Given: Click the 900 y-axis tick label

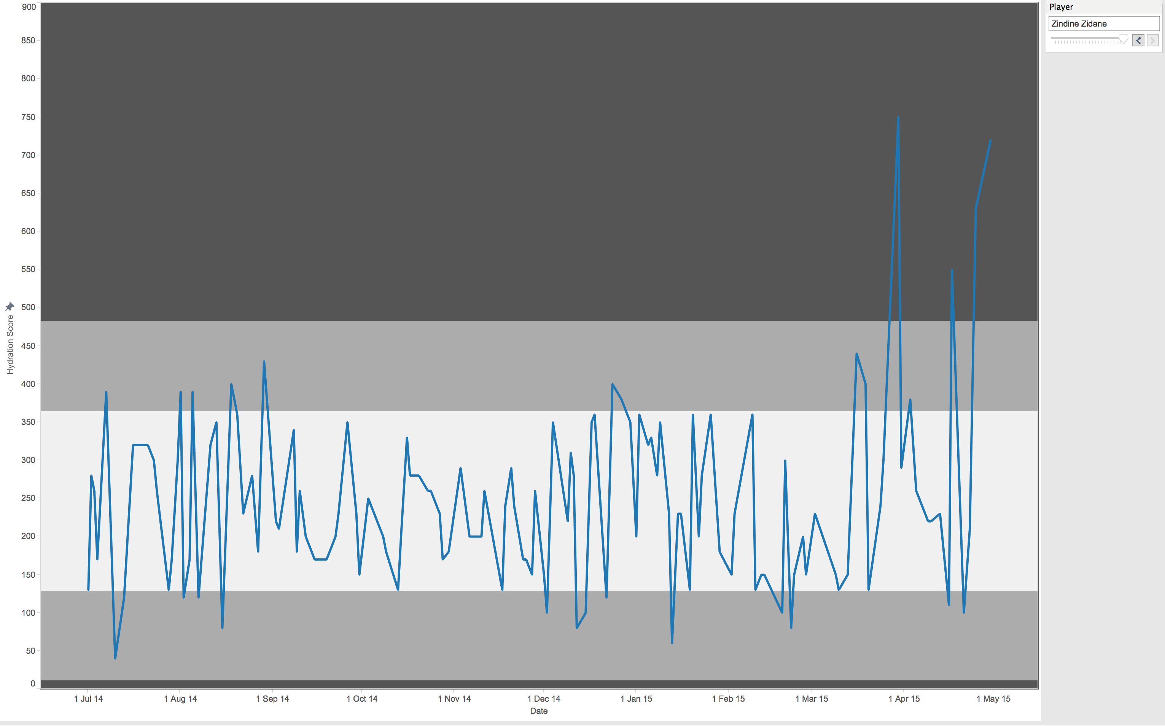Looking at the screenshot, I should tap(29, 7).
